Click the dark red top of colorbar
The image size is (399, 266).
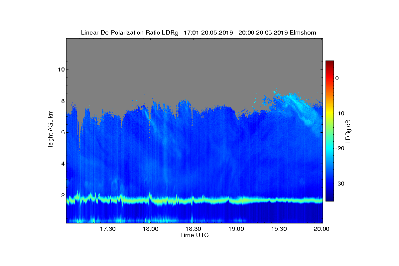(330, 63)
